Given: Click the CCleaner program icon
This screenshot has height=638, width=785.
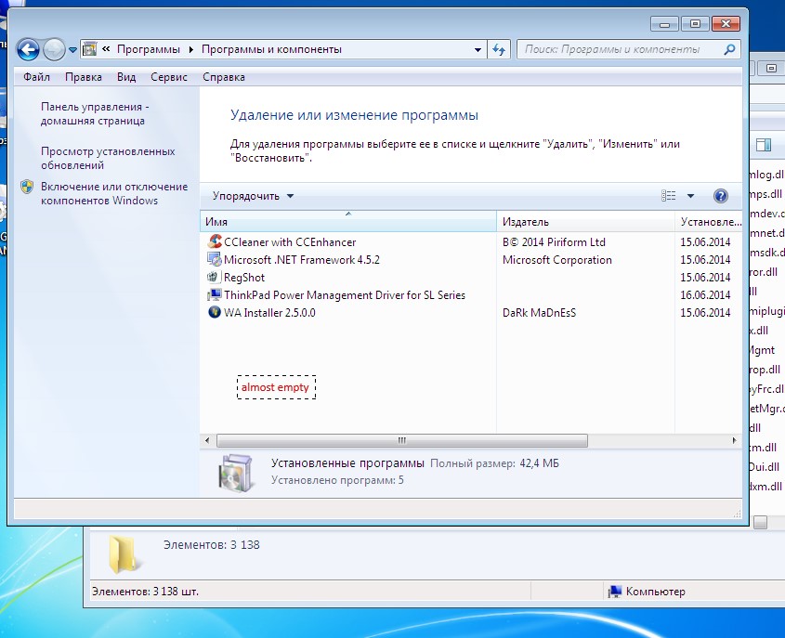Looking at the screenshot, I should [x=215, y=241].
